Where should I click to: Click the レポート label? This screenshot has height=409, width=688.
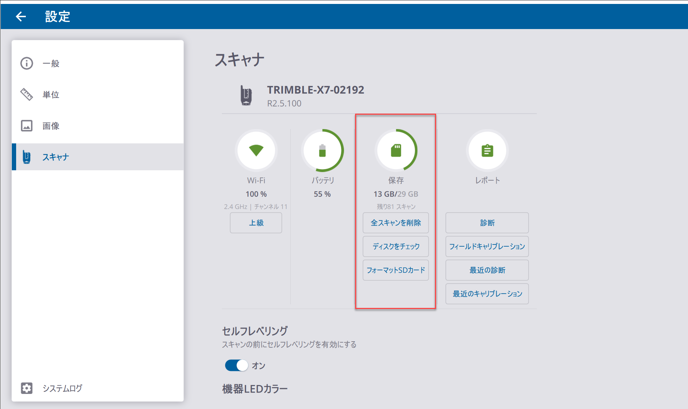[487, 180]
